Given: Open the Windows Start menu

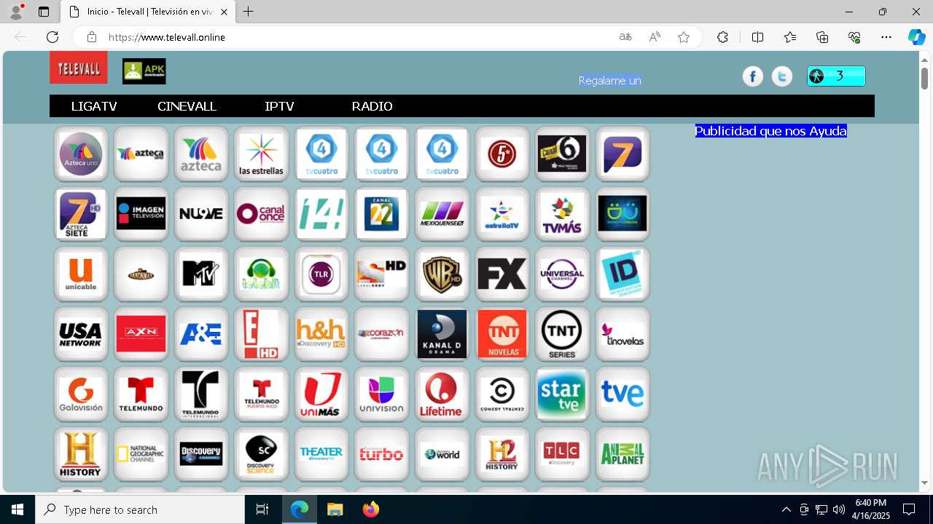Looking at the screenshot, I should (x=17, y=509).
